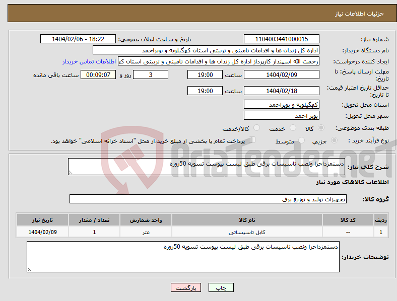Click the delivery province field کهگیلویه و بویراحمد

pos(281,105)
